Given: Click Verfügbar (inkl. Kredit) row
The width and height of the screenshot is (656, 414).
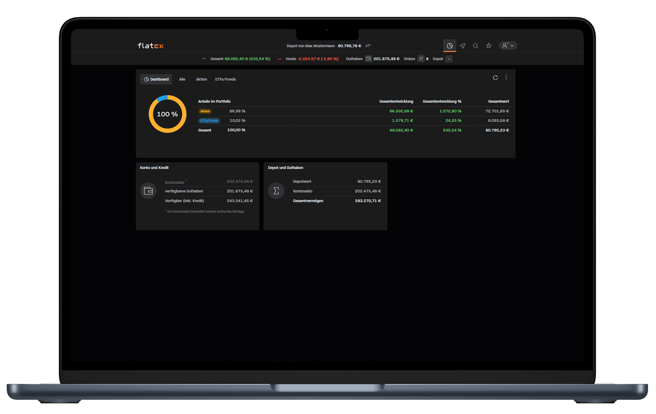Looking at the screenshot, I should (209, 201).
